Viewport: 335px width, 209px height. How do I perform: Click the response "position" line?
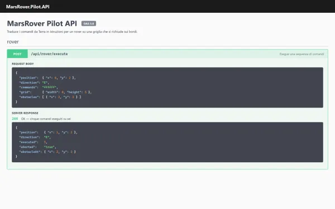pos(48,133)
